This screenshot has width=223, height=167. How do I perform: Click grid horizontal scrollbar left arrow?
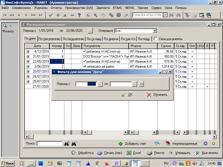27,137
